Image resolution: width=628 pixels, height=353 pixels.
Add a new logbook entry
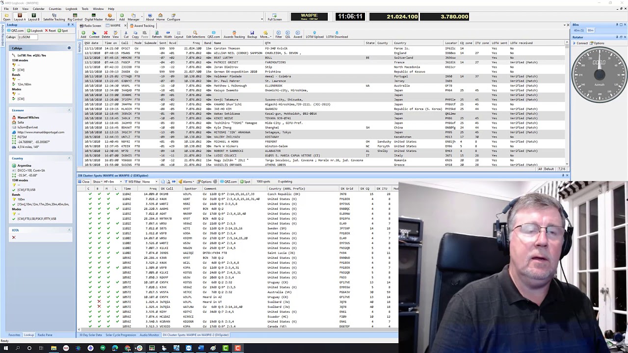click(83, 35)
